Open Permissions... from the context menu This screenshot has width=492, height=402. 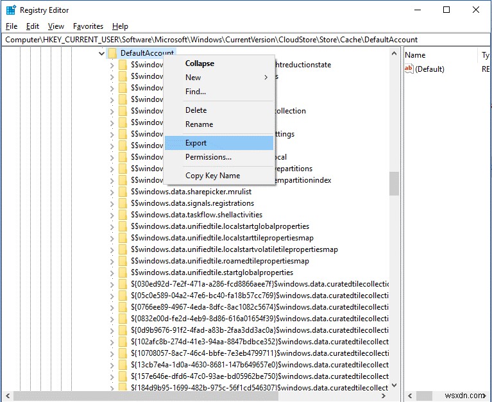click(x=219, y=157)
